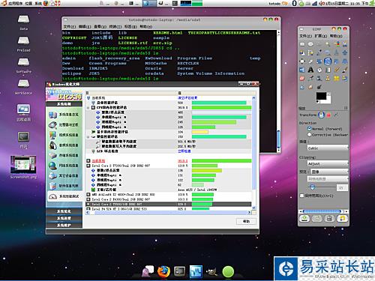Open 系统信息总览 in the optimizer sidebar

pyautogui.click(x=64, y=115)
